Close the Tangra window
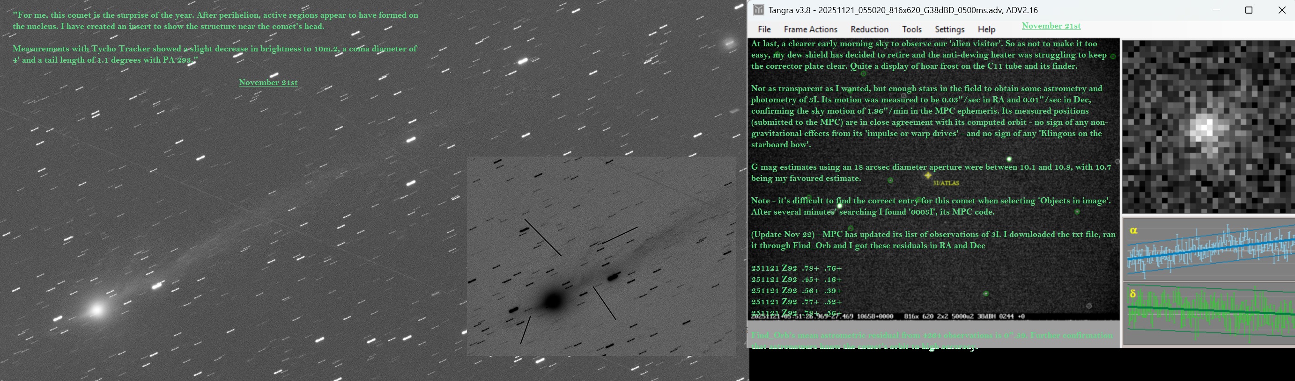The width and height of the screenshot is (1295, 381). click(1281, 10)
